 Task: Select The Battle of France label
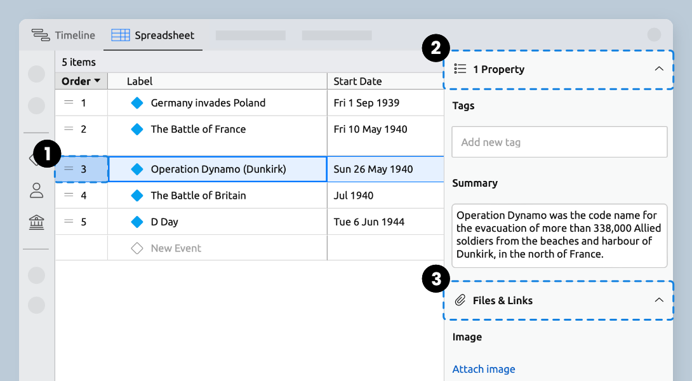tap(198, 130)
